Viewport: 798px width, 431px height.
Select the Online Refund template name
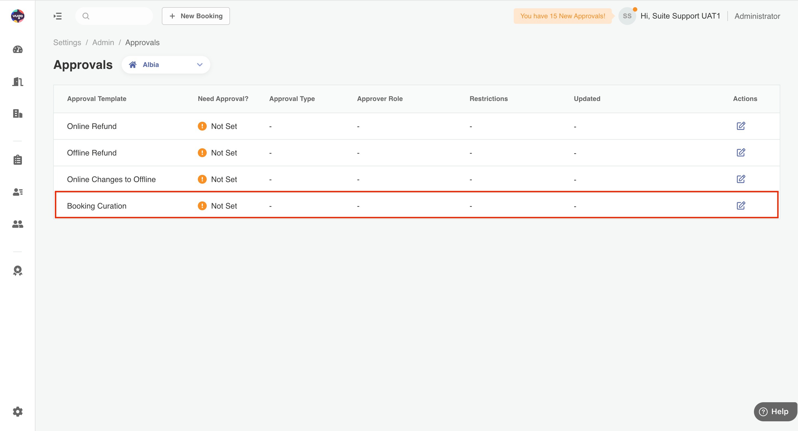(x=92, y=126)
